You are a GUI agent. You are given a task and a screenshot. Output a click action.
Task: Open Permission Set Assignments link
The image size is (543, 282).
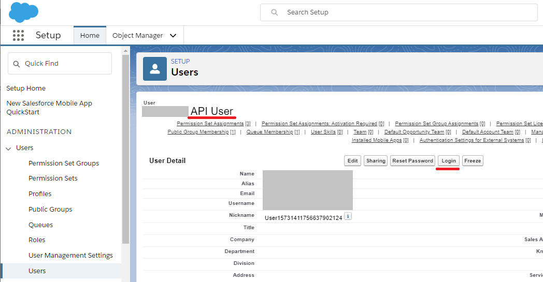tap(213, 124)
